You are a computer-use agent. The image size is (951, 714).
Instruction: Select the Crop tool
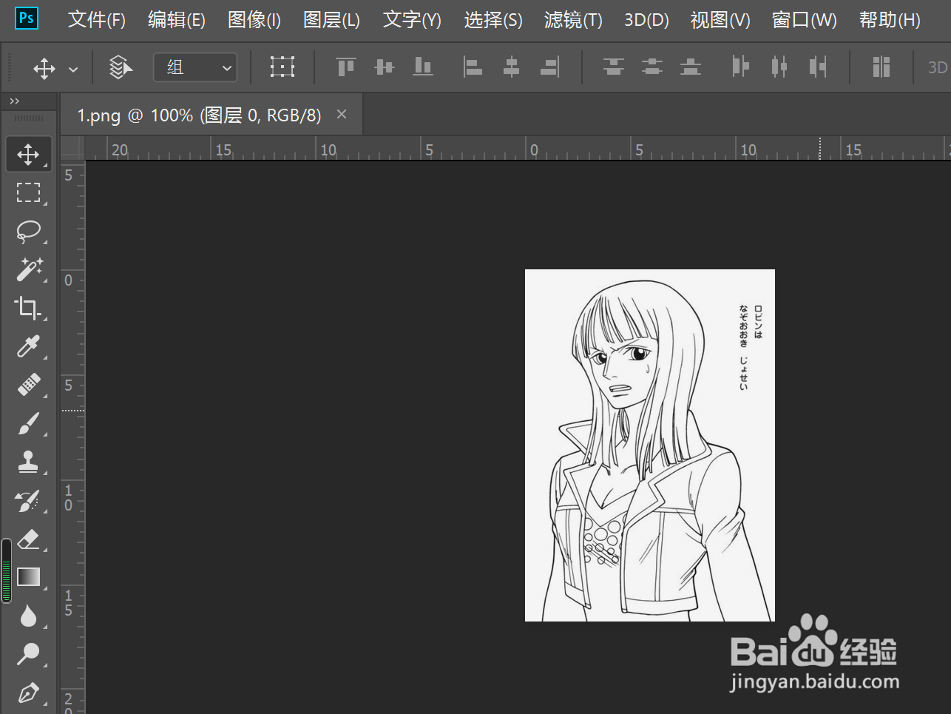click(29, 309)
